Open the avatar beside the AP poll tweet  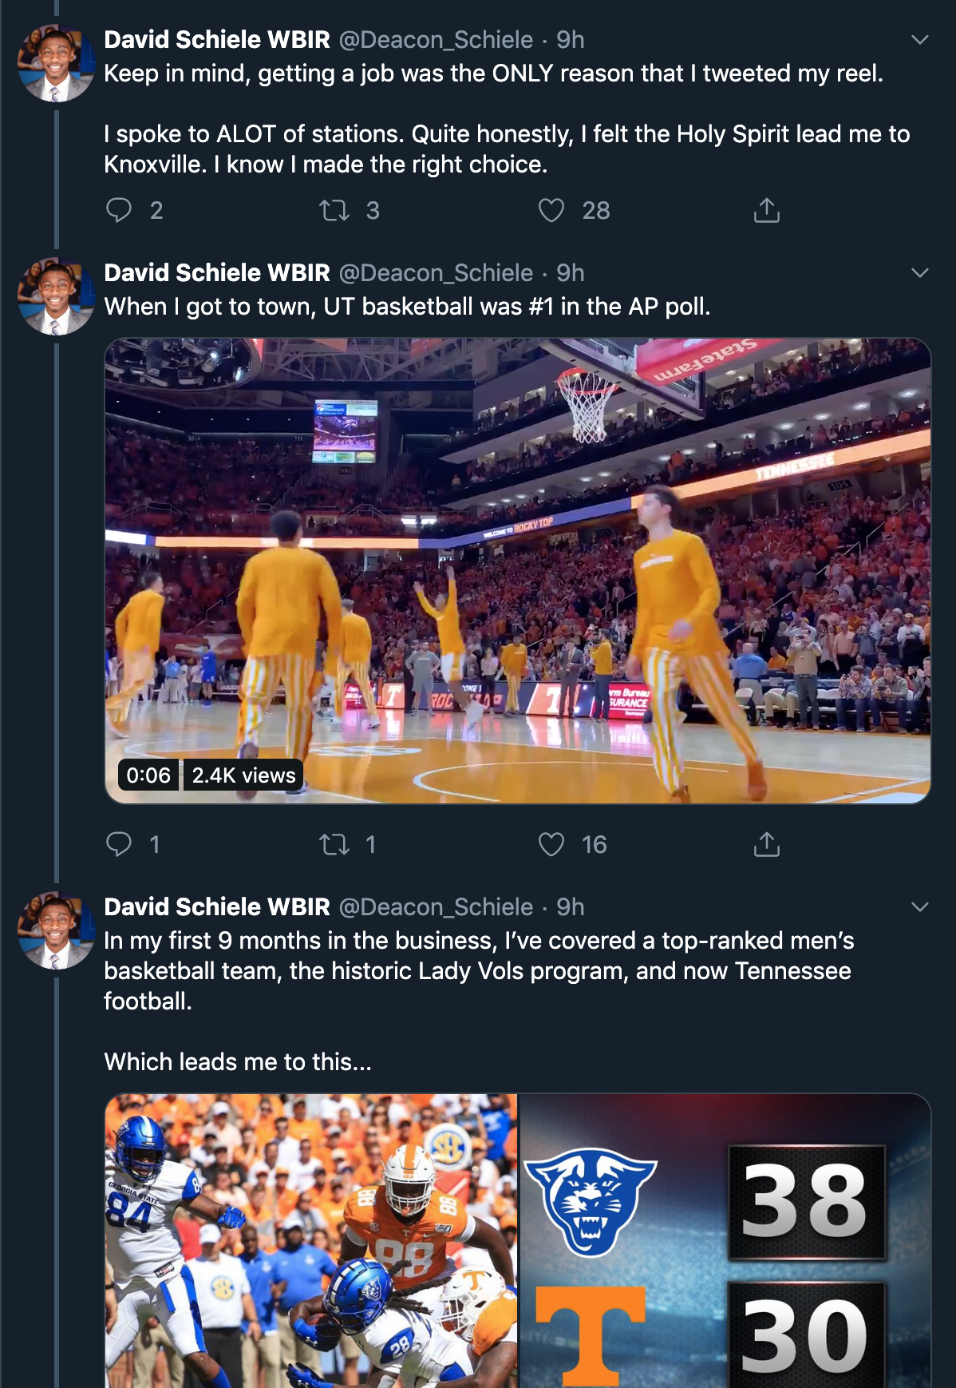(x=56, y=295)
